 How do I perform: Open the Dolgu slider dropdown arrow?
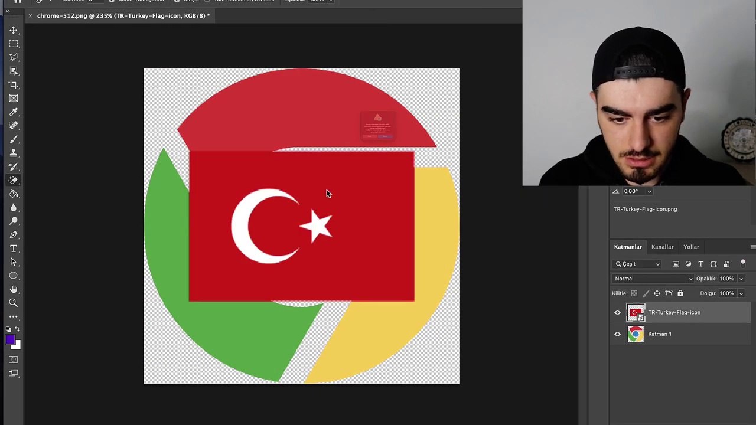pyautogui.click(x=741, y=293)
